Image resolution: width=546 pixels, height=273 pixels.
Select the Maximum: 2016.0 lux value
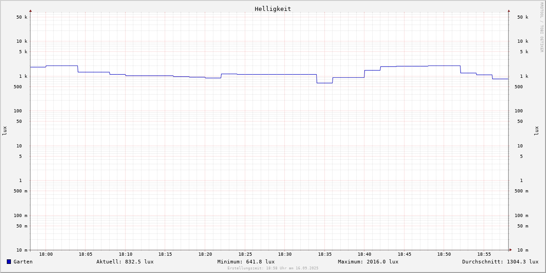coord(368,262)
